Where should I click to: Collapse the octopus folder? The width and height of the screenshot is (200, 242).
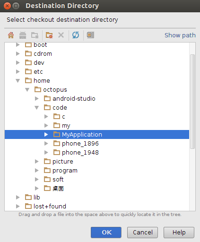click(x=27, y=90)
